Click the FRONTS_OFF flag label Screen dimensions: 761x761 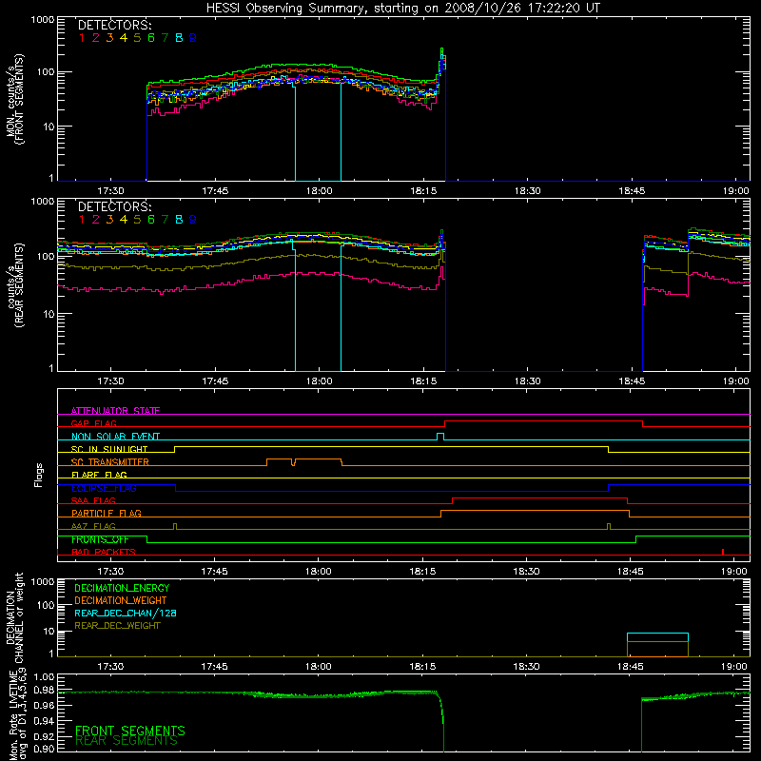(x=100, y=539)
